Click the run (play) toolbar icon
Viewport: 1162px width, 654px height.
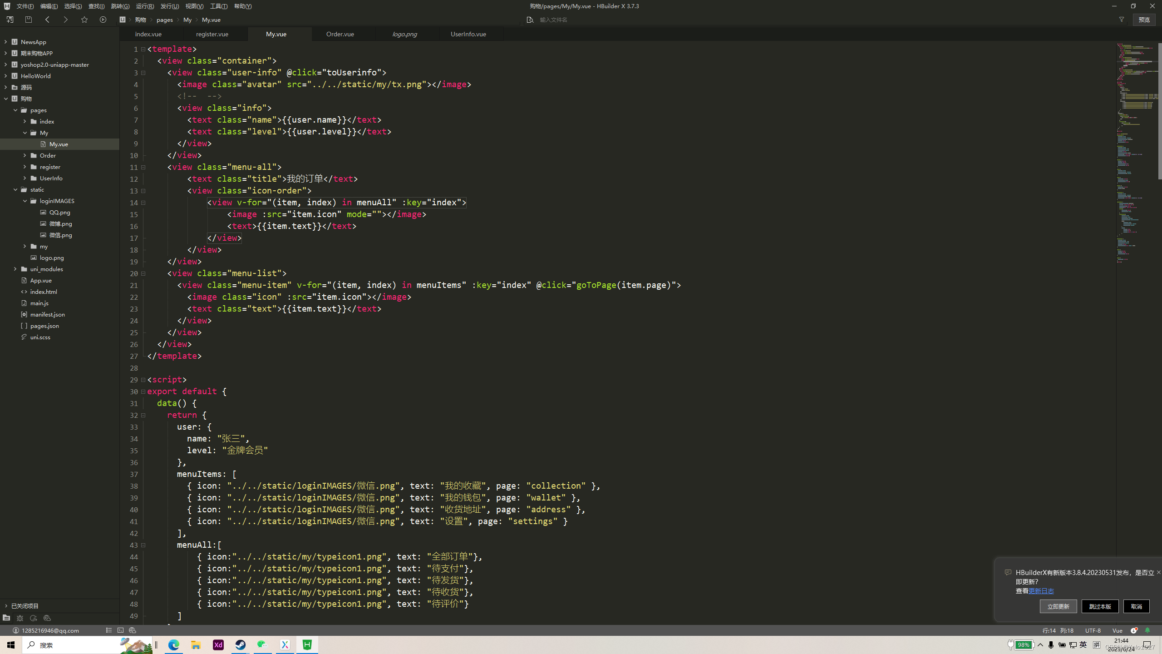(103, 20)
